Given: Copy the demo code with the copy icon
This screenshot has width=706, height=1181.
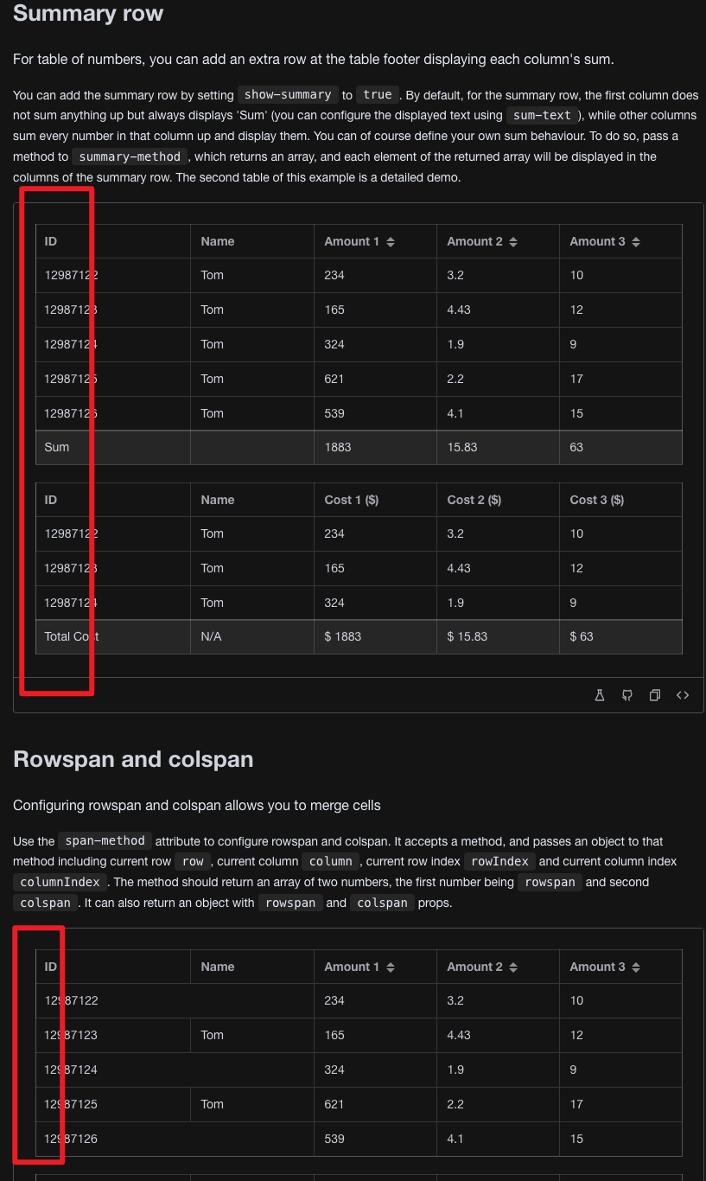Looking at the screenshot, I should (655, 695).
